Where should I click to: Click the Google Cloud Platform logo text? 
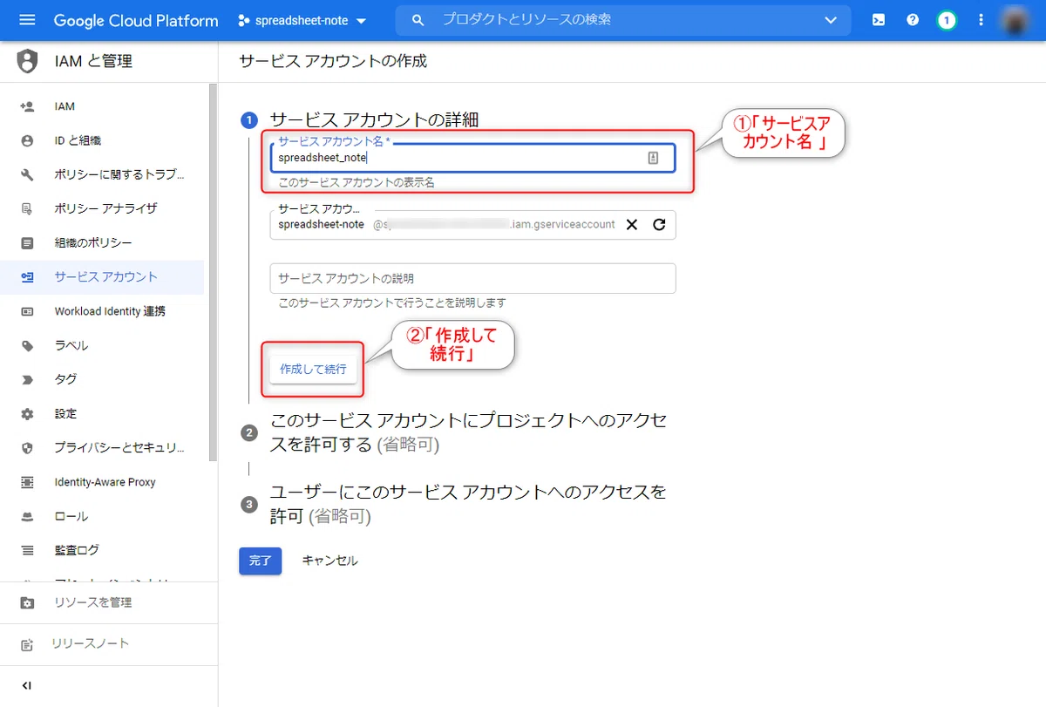[136, 20]
